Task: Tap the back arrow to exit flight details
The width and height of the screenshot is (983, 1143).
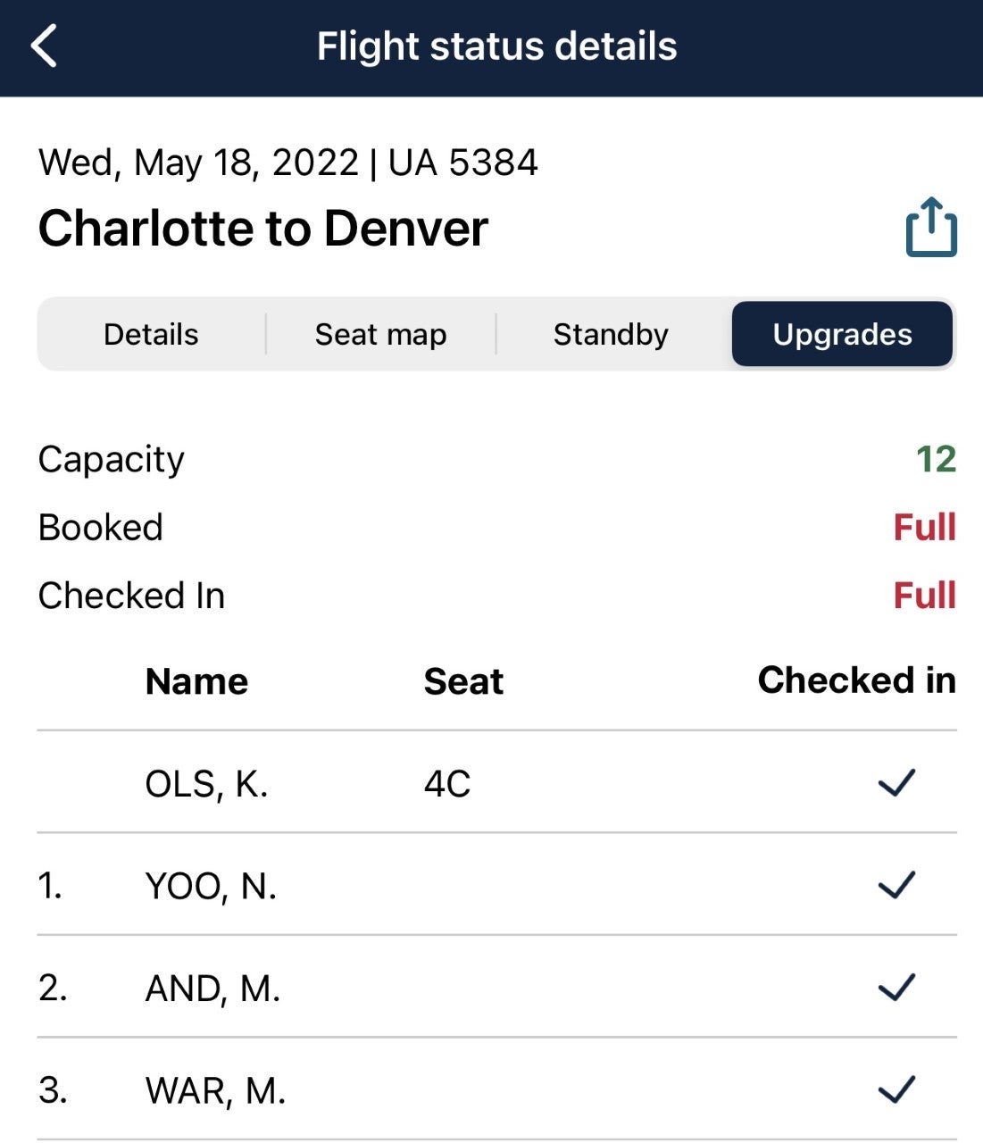Action: pos(43,46)
